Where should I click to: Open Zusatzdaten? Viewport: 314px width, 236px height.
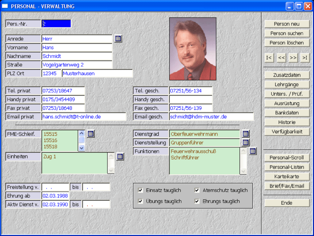(x=287, y=75)
